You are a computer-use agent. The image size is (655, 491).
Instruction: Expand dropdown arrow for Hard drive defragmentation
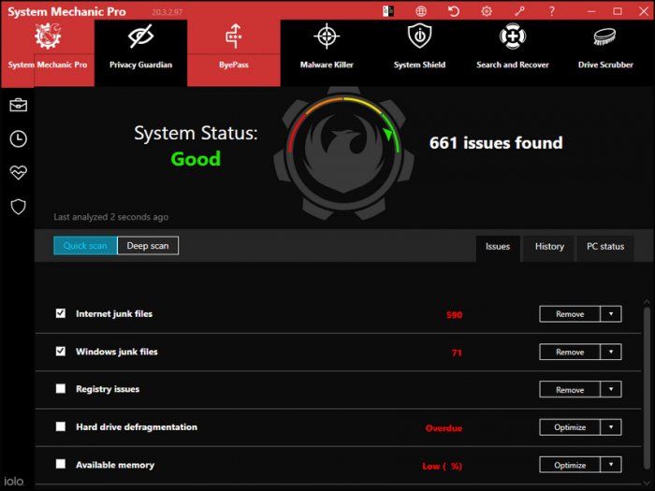coord(611,427)
